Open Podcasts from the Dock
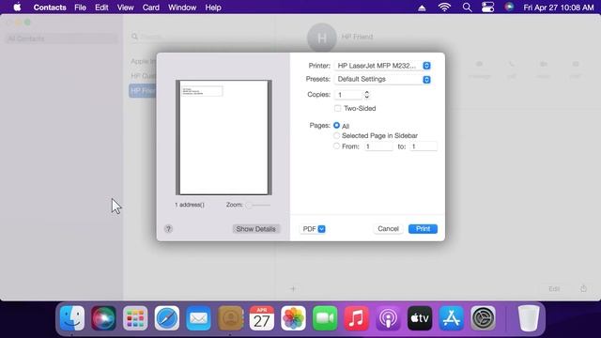Screen dimensions: 601x338 pyautogui.click(x=388, y=318)
